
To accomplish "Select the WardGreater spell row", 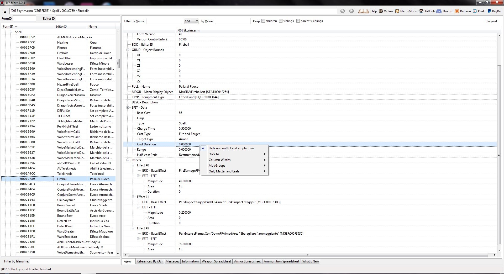I will click(58, 231).
